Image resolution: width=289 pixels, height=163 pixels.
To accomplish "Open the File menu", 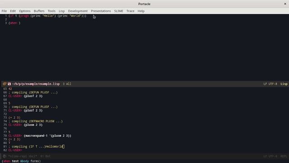I will [x=4, y=11].
